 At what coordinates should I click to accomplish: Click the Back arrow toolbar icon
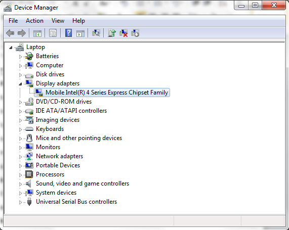click(10, 33)
